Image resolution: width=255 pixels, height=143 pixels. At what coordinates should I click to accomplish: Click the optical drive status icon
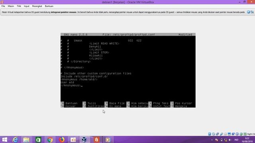214,134
